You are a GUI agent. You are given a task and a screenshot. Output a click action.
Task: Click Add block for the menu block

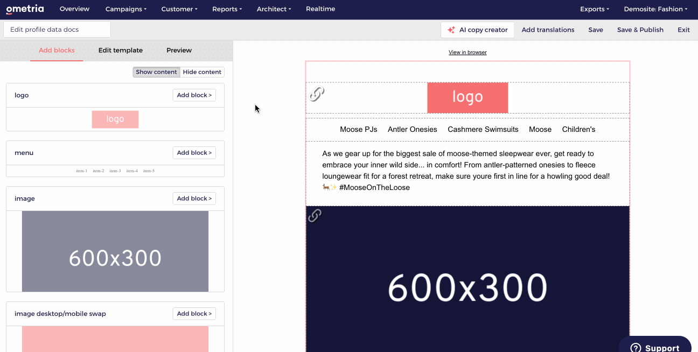coord(194,153)
